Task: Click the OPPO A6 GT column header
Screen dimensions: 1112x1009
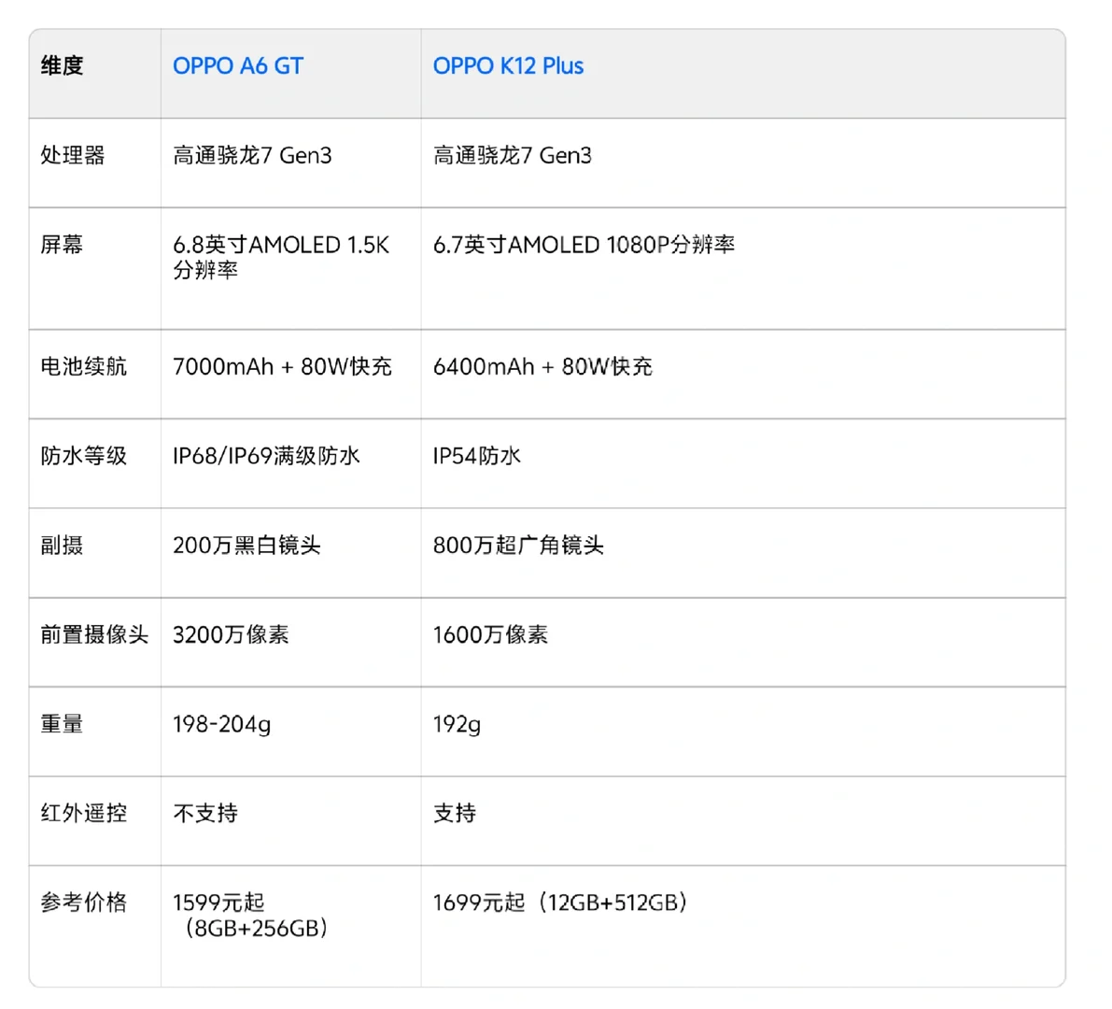Action: [238, 65]
